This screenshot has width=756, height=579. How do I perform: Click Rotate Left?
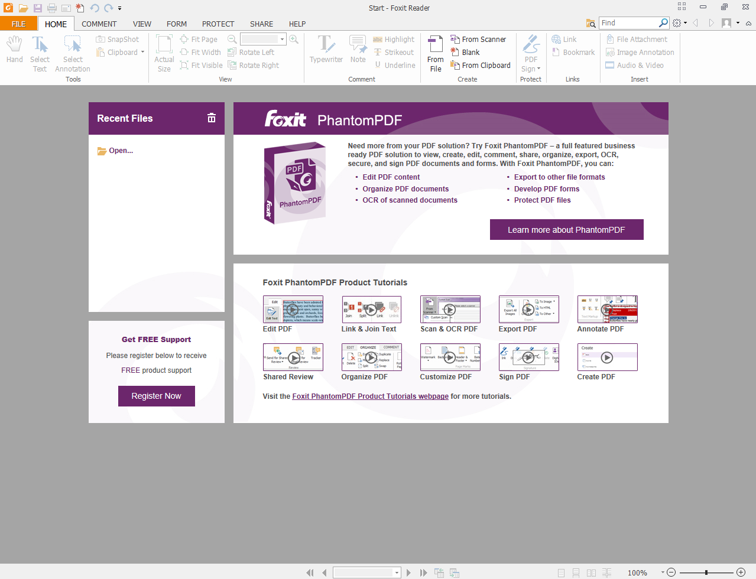coord(251,53)
